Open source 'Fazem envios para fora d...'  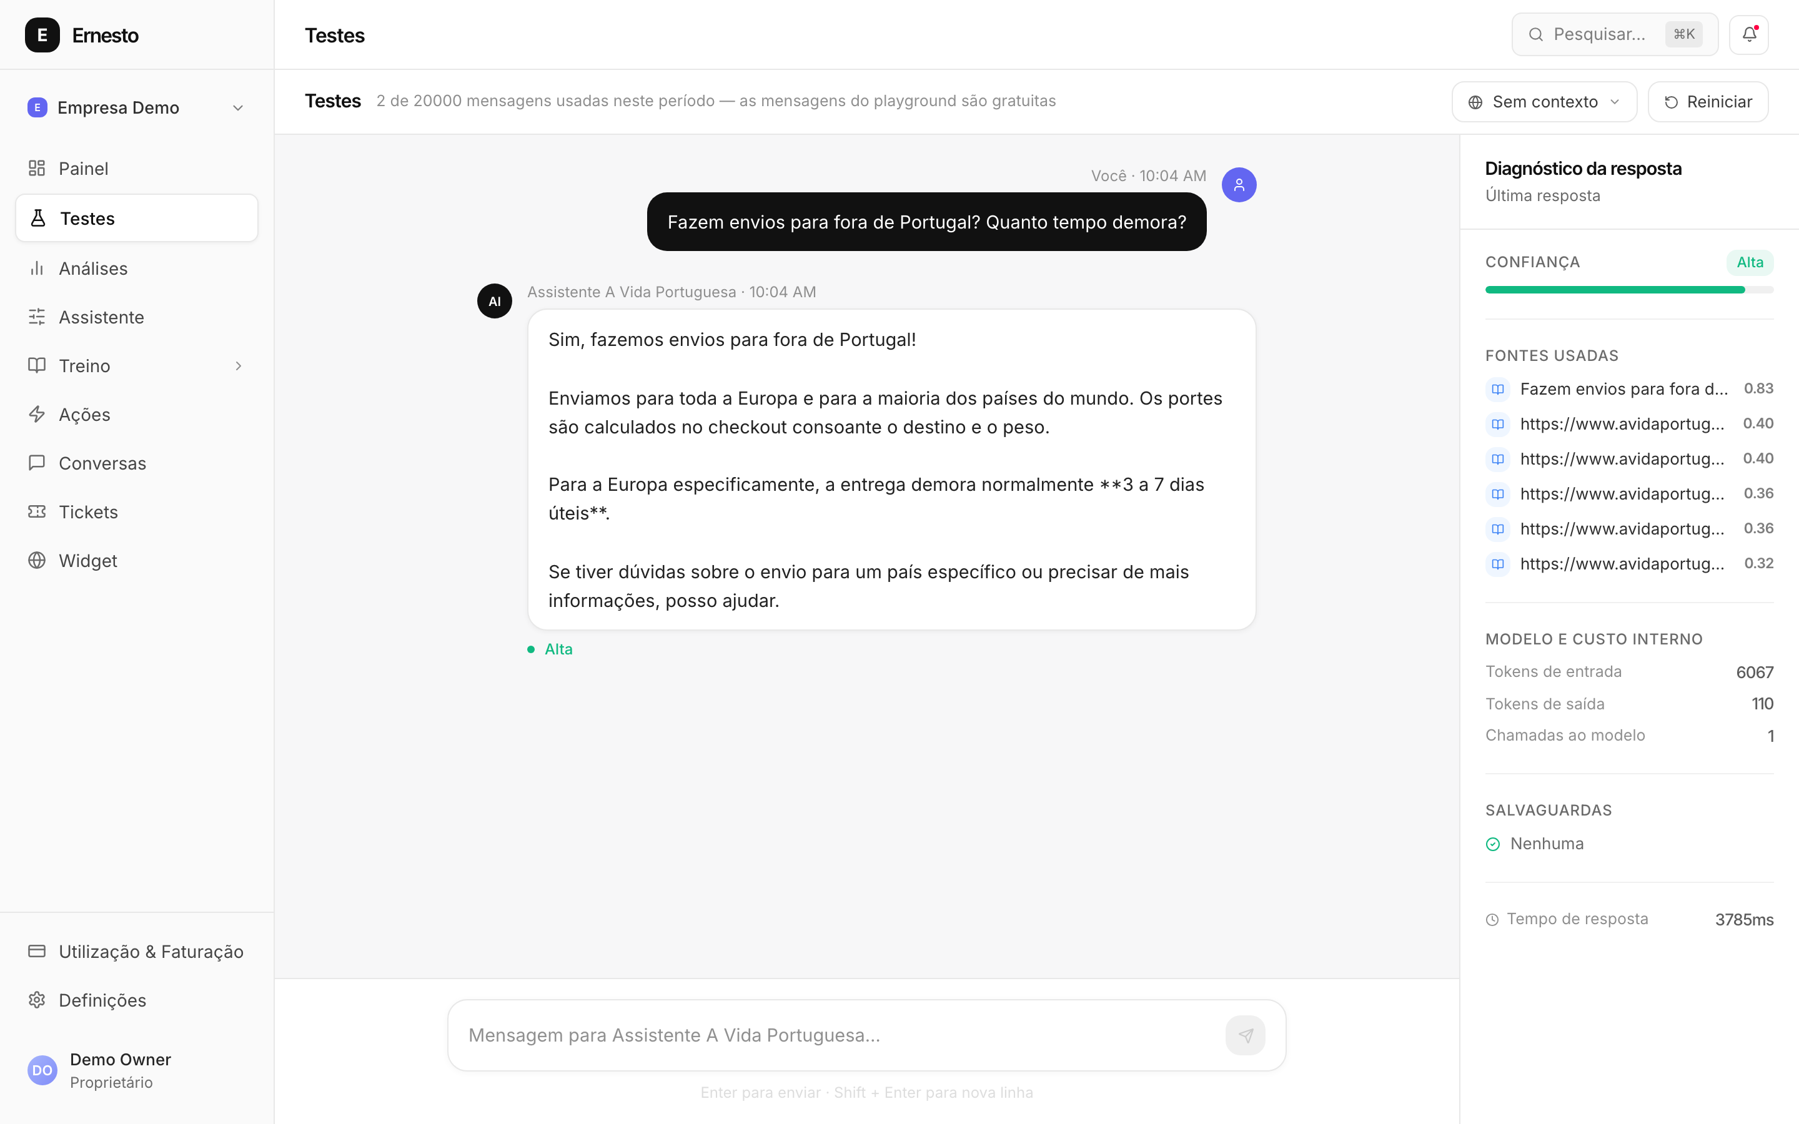coord(1628,389)
